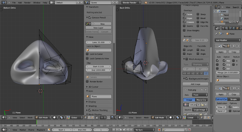
Task: Switch background source to Movie Clip
Action: (x=201, y=100)
